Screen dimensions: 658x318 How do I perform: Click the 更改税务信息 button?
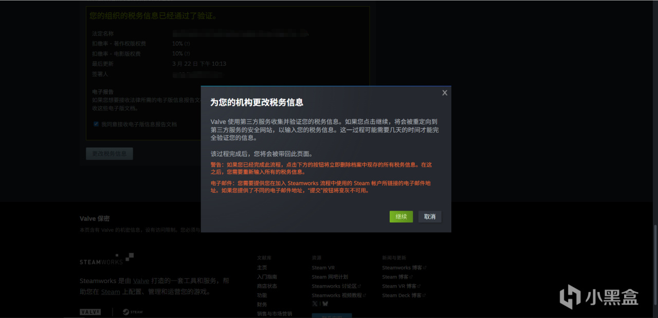coord(109,154)
